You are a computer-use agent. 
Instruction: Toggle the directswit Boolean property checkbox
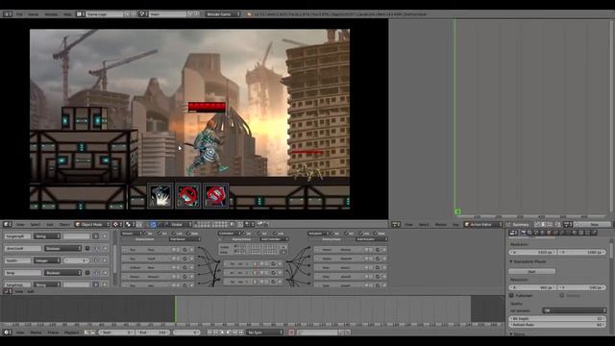pos(87,248)
